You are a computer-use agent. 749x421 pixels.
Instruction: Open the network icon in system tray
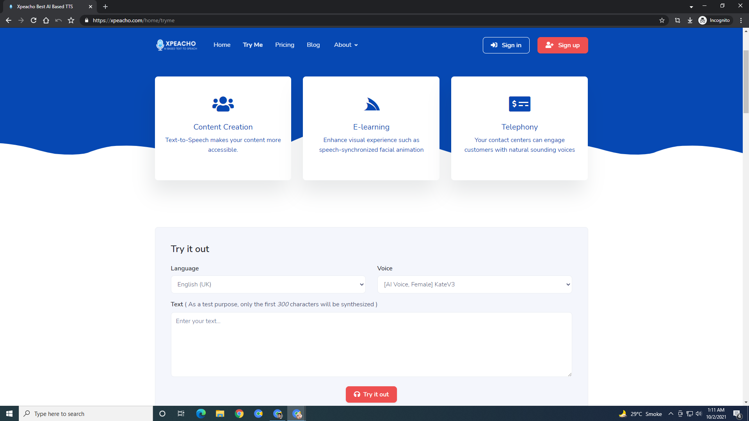click(x=690, y=414)
